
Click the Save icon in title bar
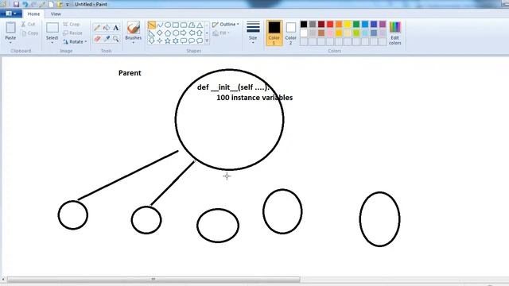tap(16, 4)
